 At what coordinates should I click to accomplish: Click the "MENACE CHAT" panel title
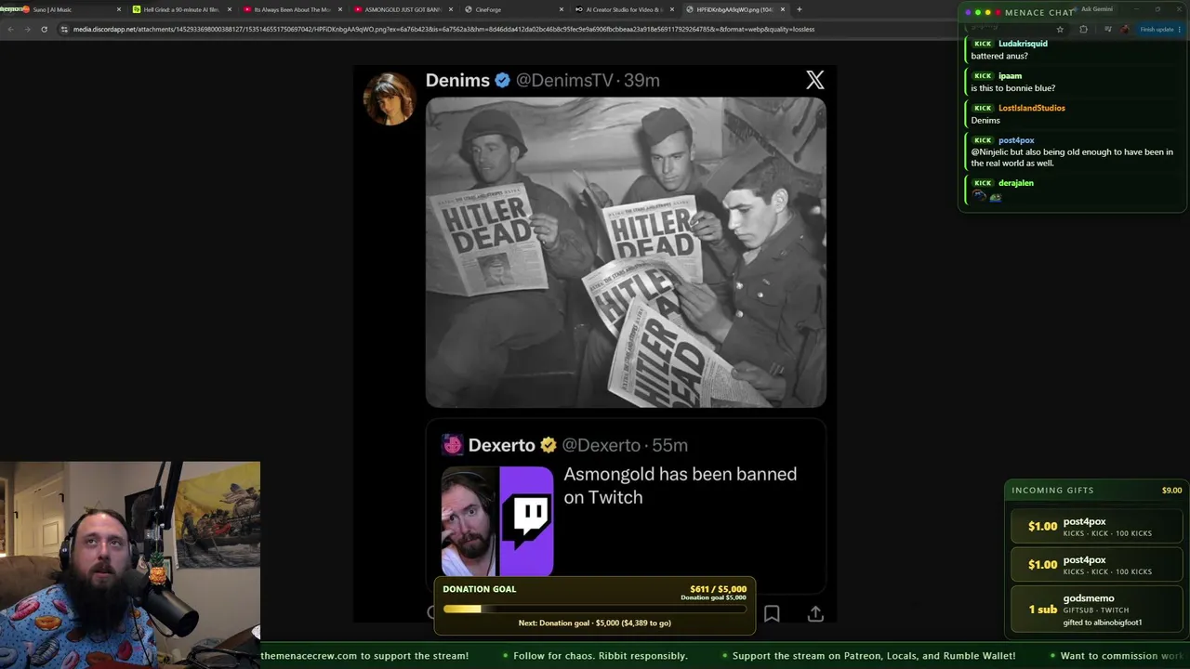point(1040,12)
